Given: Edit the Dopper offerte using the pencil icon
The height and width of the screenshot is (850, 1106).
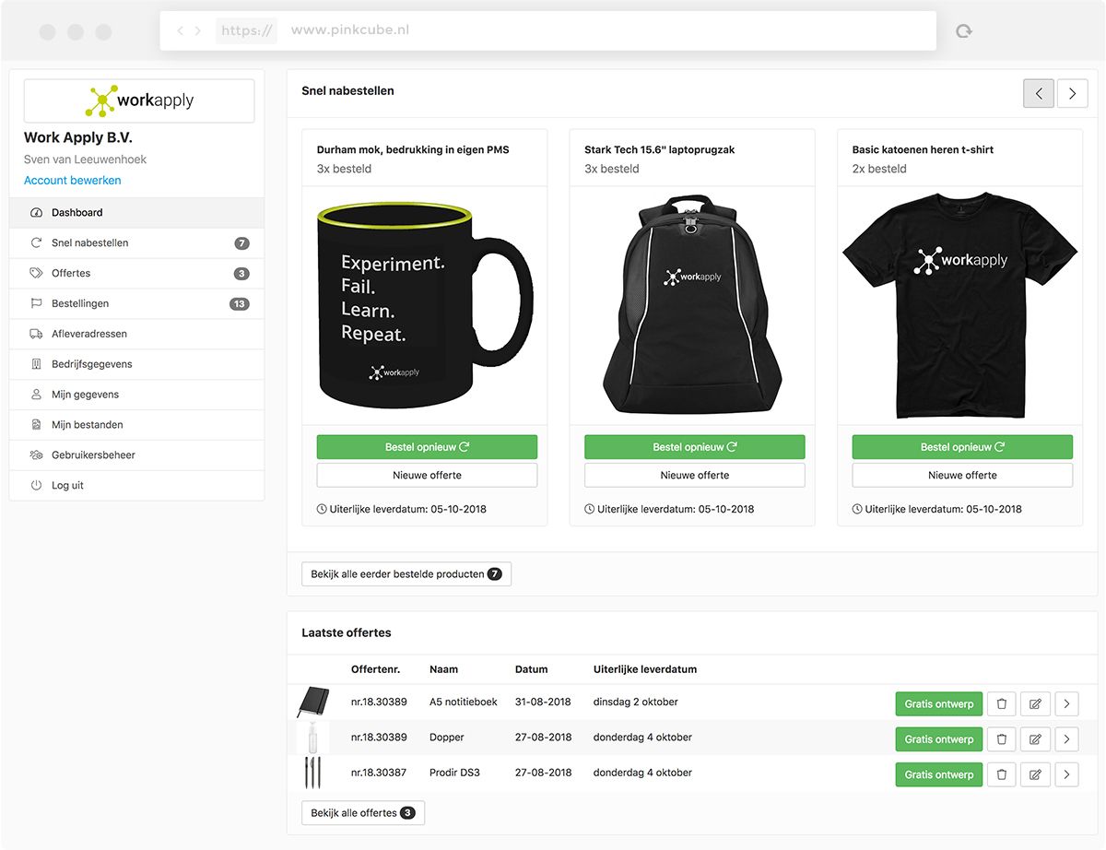Looking at the screenshot, I should pos(1034,738).
